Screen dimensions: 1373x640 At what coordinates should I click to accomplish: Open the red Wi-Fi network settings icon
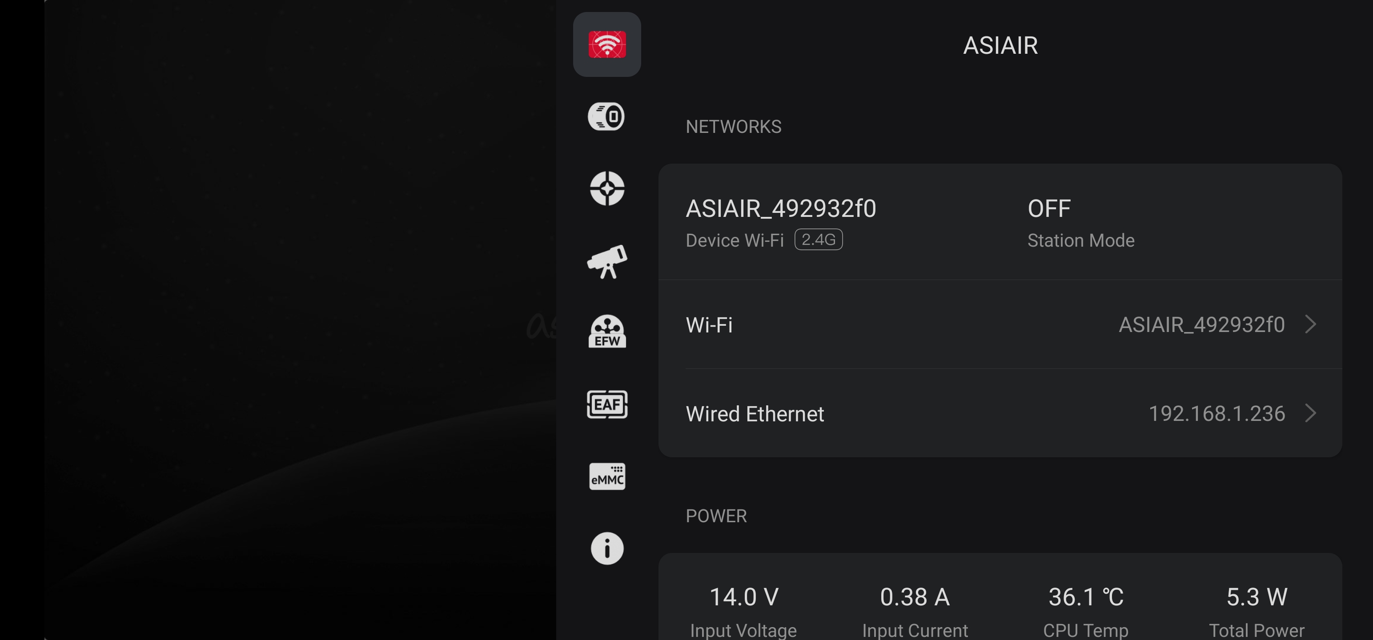coord(606,44)
